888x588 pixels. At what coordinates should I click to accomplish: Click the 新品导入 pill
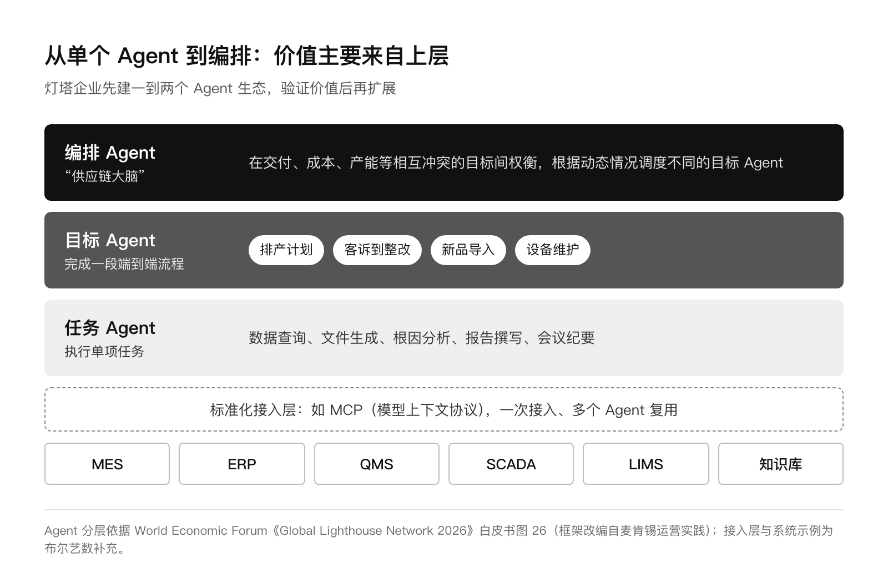[x=468, y=250]
